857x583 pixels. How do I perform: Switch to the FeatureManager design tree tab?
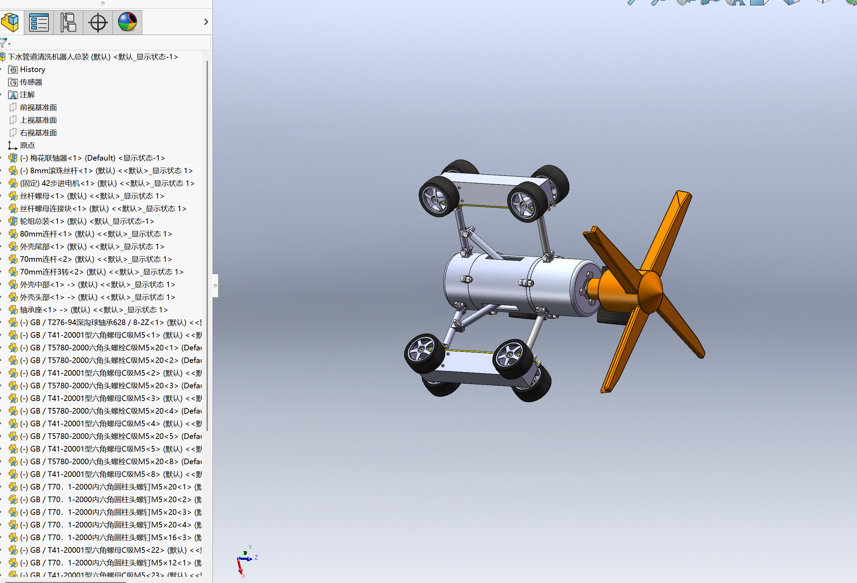(x=10, y=22)
